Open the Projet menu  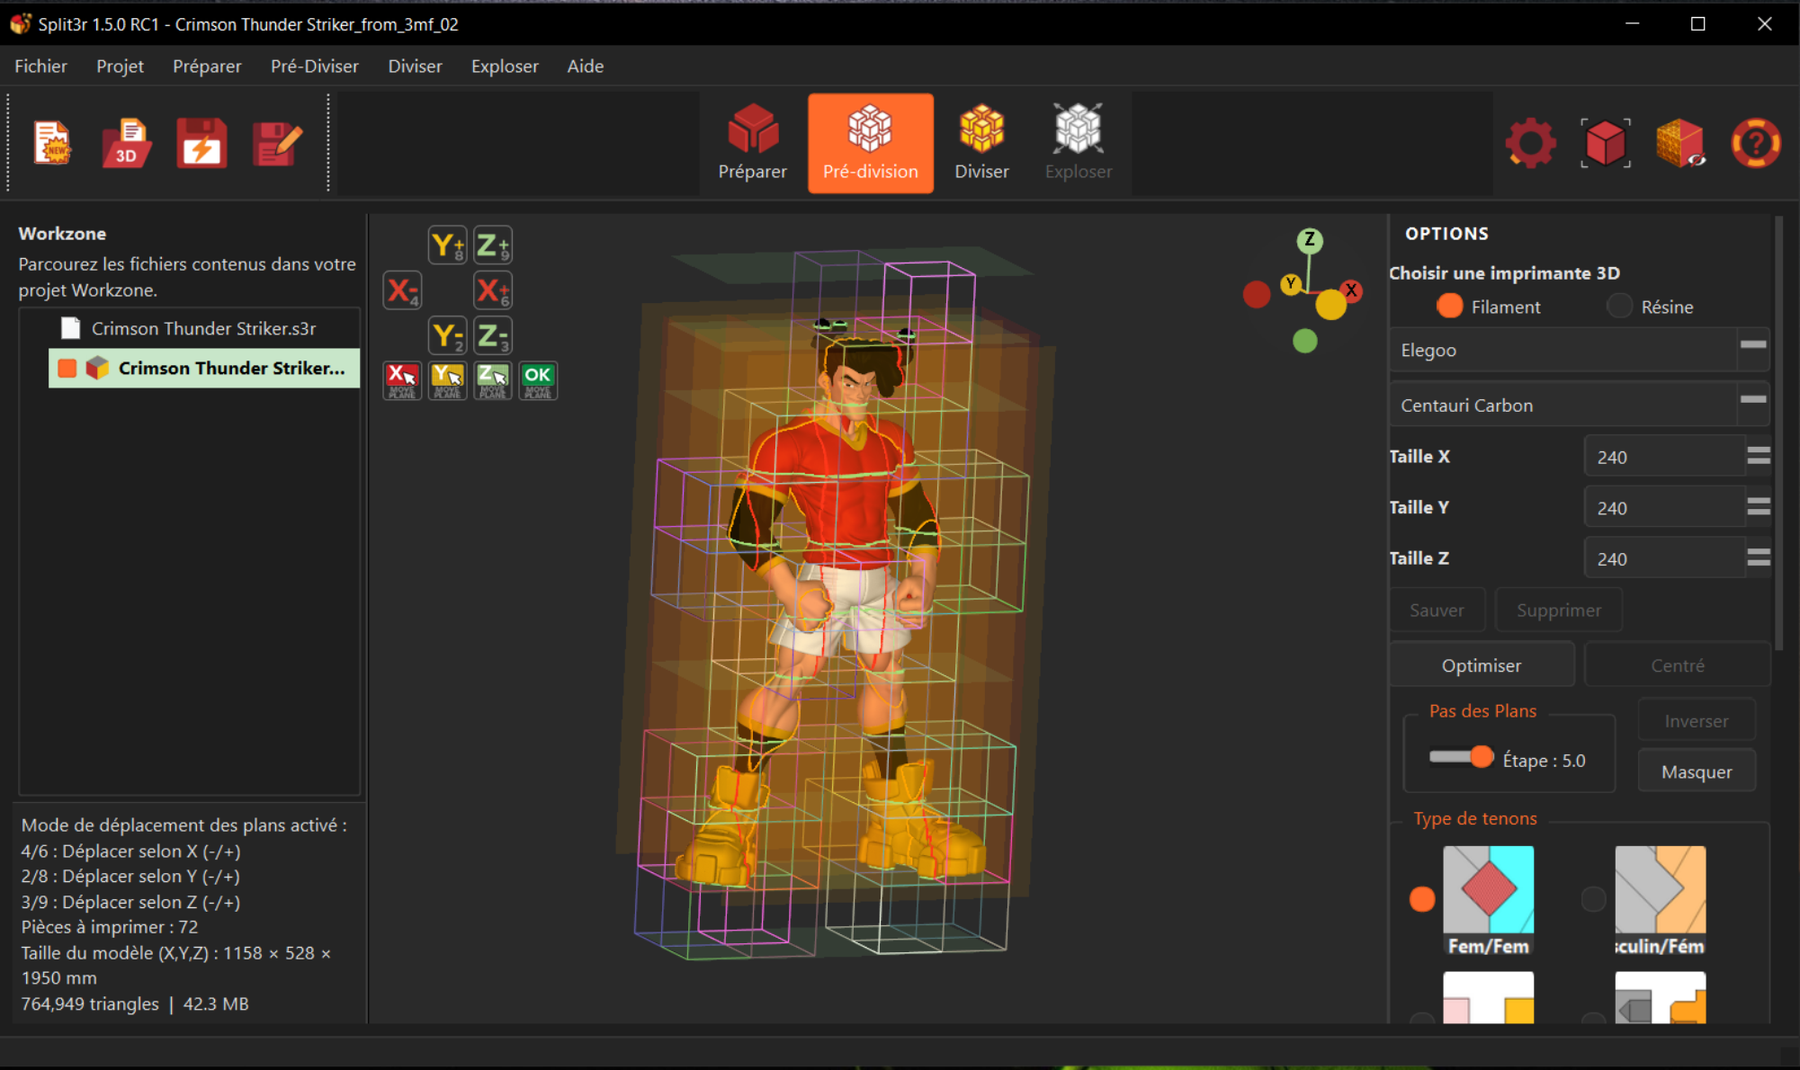[x=120, y=66]
